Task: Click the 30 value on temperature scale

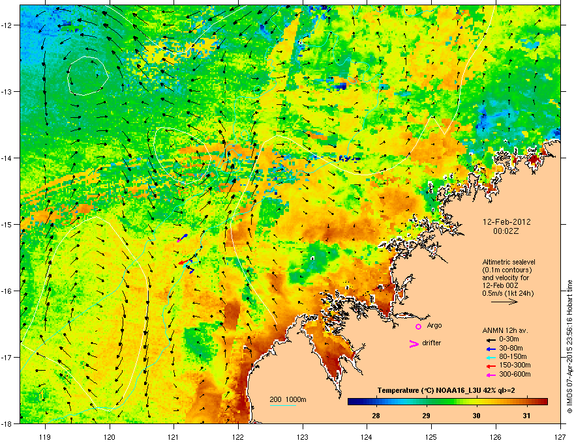Action: pos(476,416)
